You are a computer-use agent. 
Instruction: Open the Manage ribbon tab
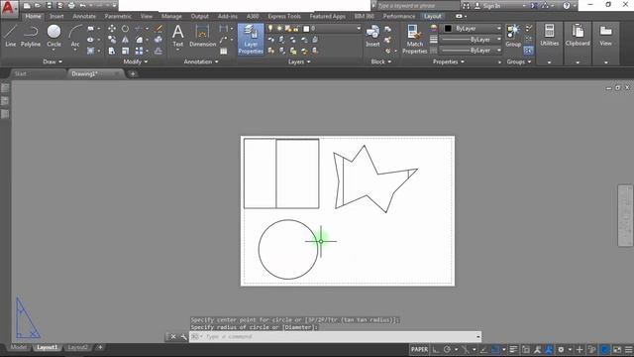(x=171, y=16)
